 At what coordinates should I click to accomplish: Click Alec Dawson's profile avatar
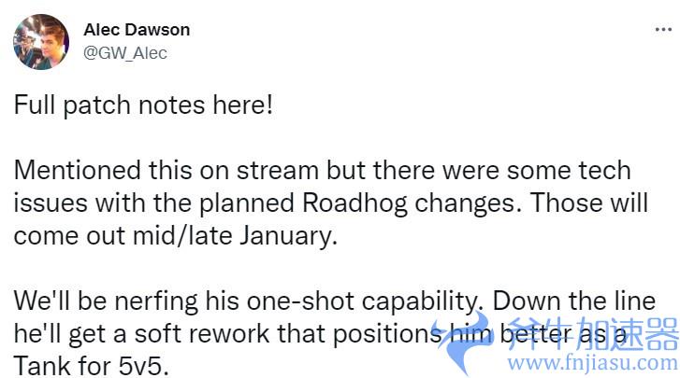(x=40, y=41)
